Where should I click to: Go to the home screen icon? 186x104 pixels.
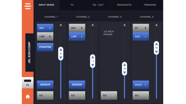[28, 97]
